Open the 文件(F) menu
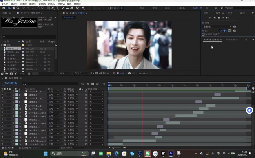Screen dimensions: 255x158 (5, 4)
